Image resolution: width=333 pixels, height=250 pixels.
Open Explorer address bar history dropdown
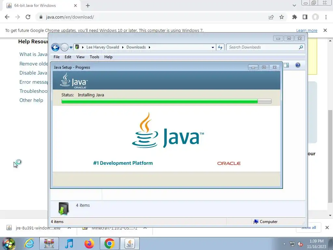213,48
